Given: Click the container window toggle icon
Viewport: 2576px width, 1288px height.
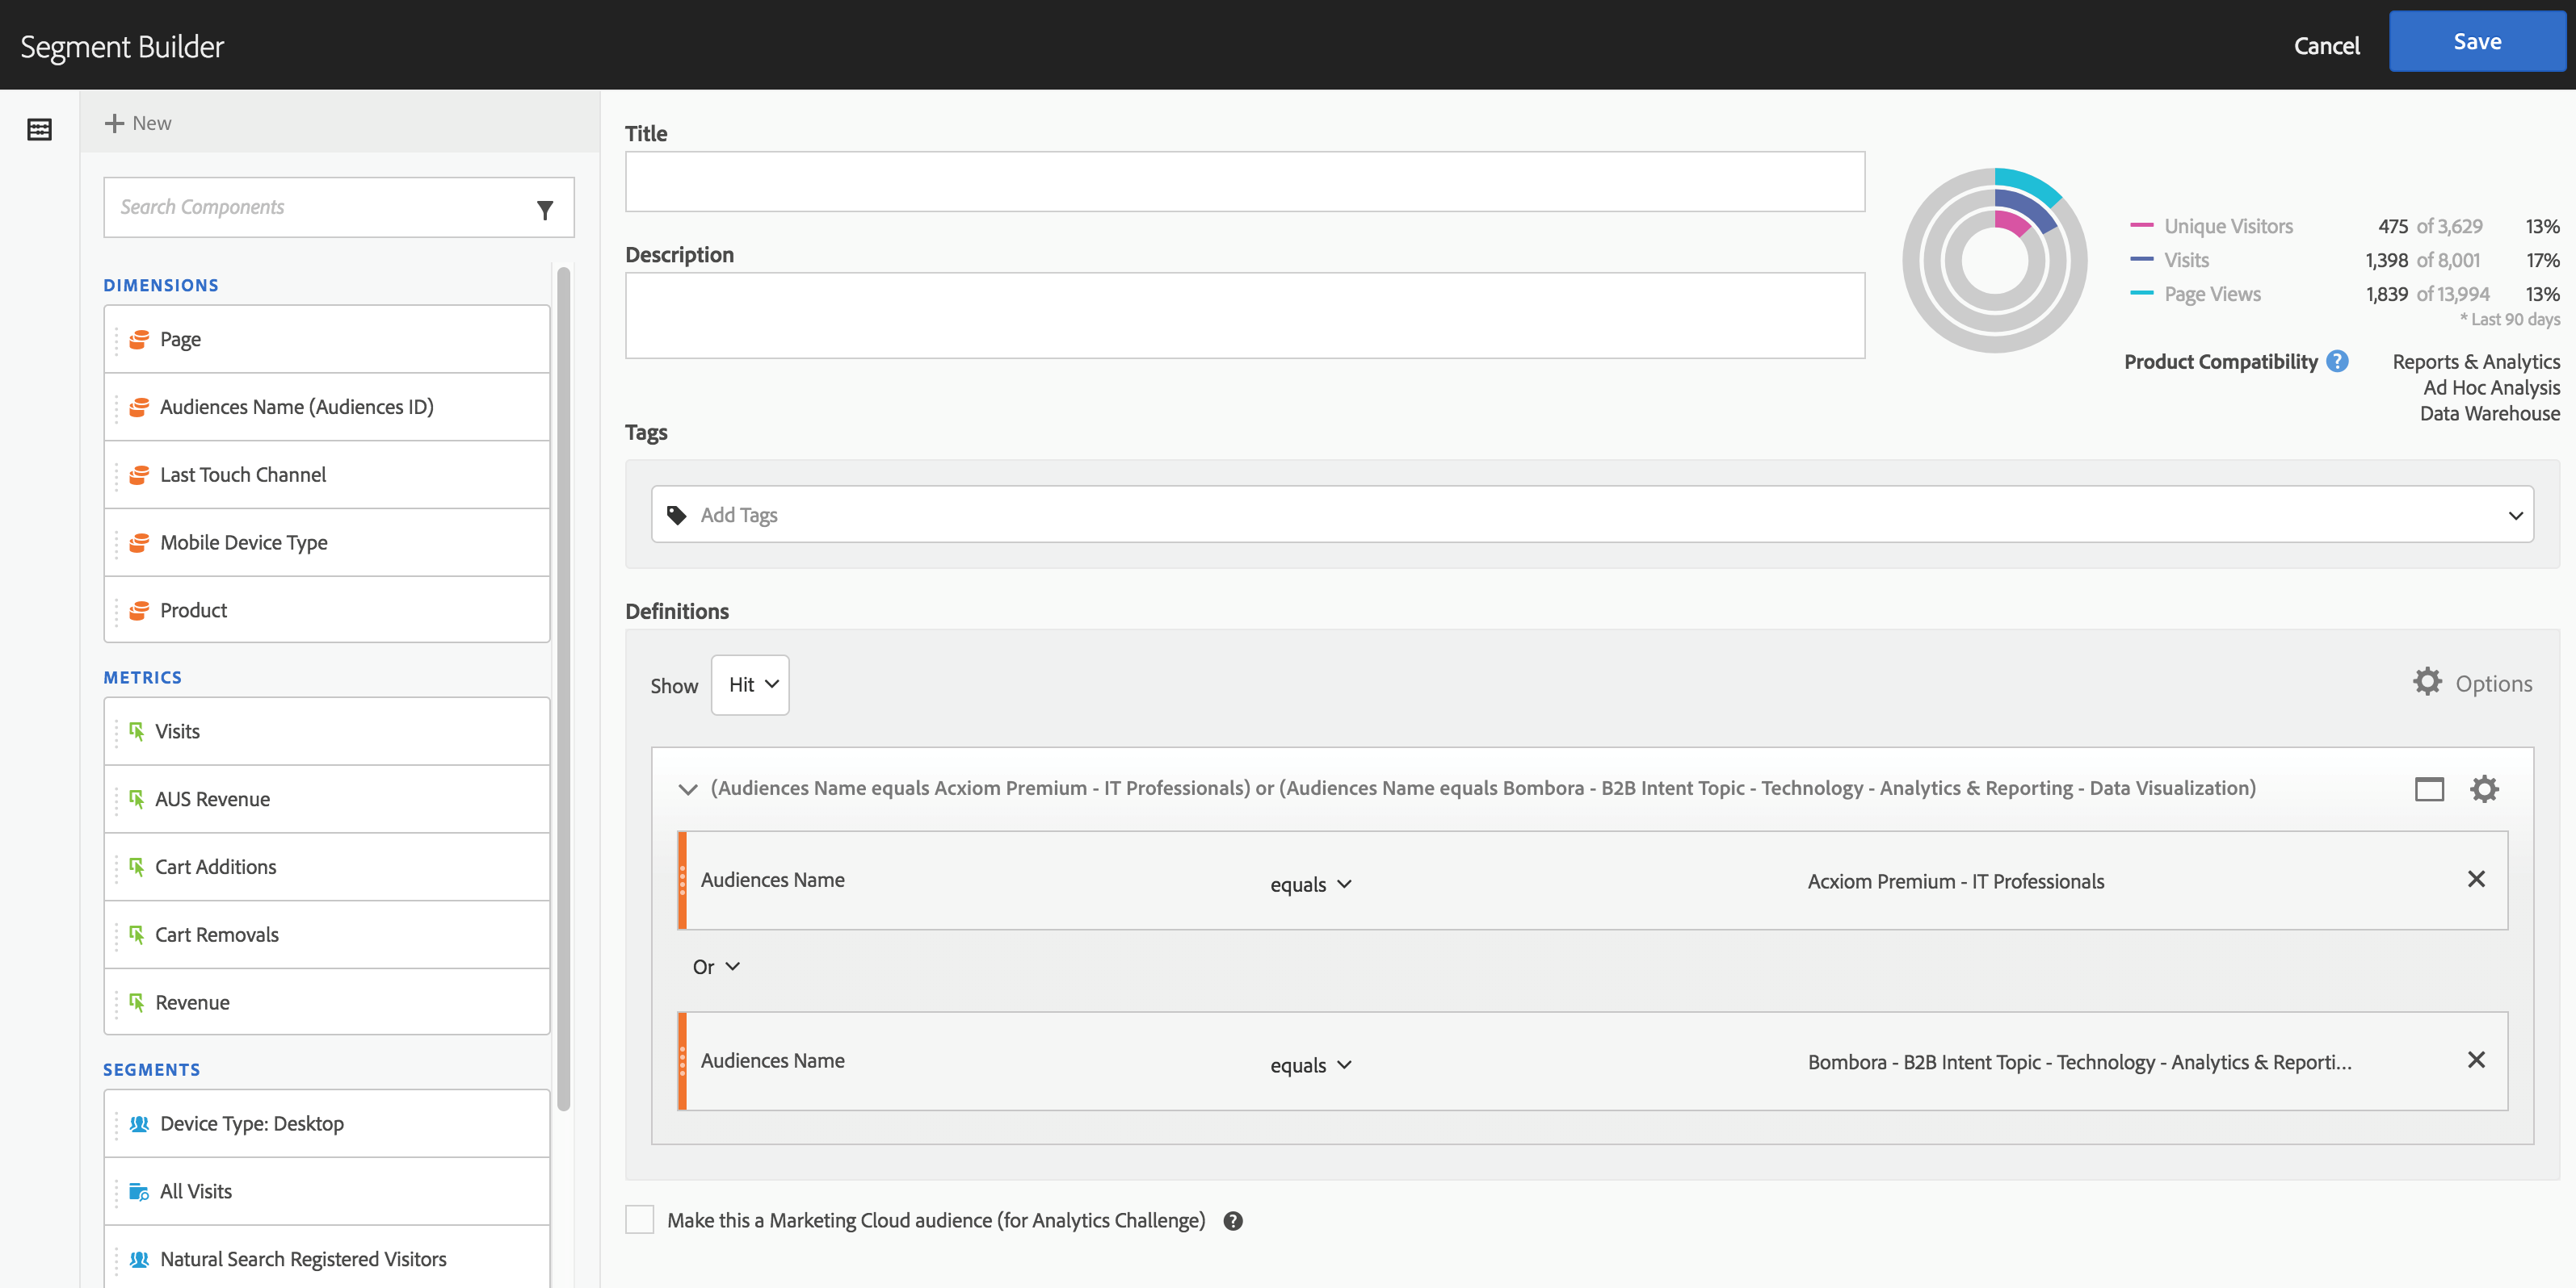Looking at the screenshot, I should [x=2429, y=789].
